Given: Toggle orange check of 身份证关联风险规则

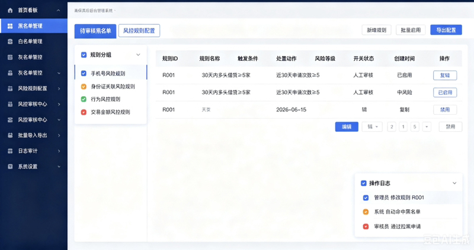Looking at the screenshot, I should coord(84,86).
